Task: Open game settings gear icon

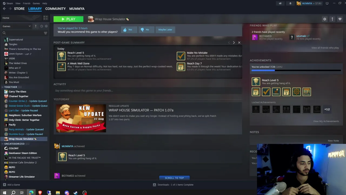Action: pos(325,19)
